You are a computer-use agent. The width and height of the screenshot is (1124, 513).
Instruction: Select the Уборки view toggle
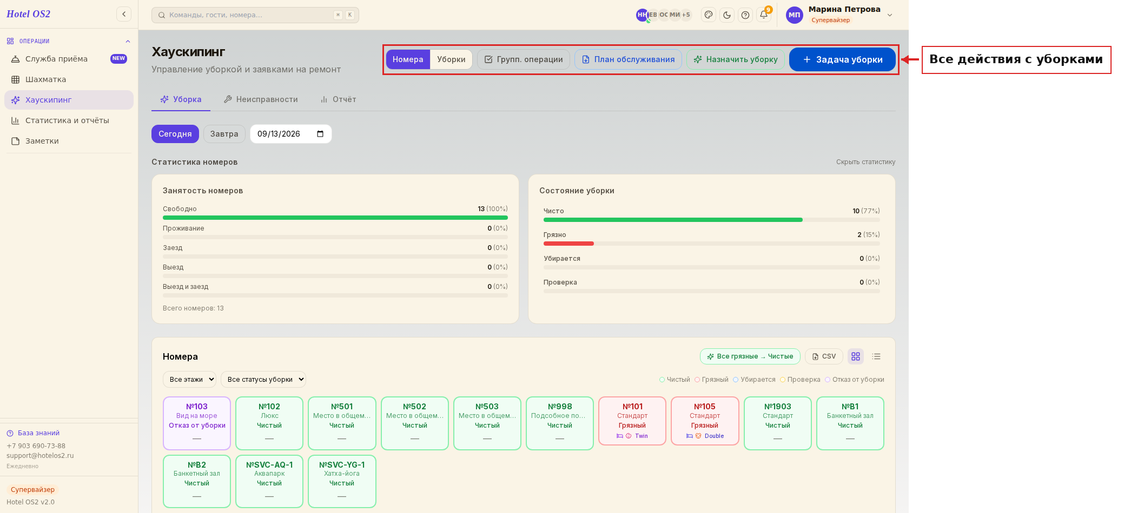coord(451,59)
